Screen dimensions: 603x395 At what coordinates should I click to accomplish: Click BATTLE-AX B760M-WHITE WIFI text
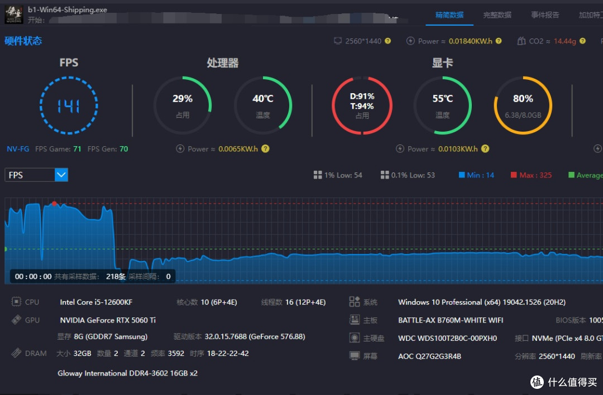coord(451,320)
